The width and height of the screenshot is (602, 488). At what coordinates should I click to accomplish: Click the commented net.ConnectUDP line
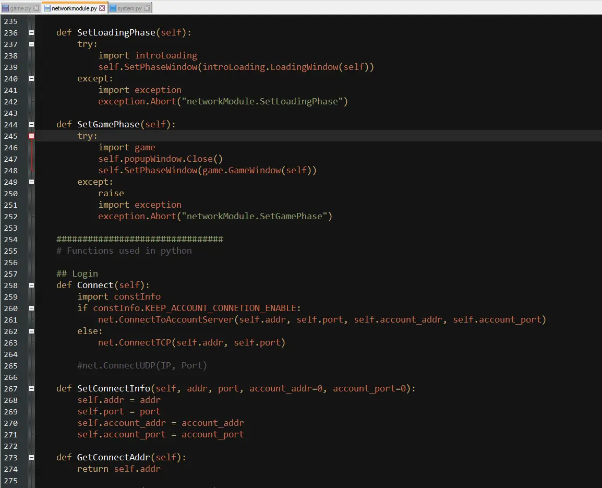(x=142, y=366)
